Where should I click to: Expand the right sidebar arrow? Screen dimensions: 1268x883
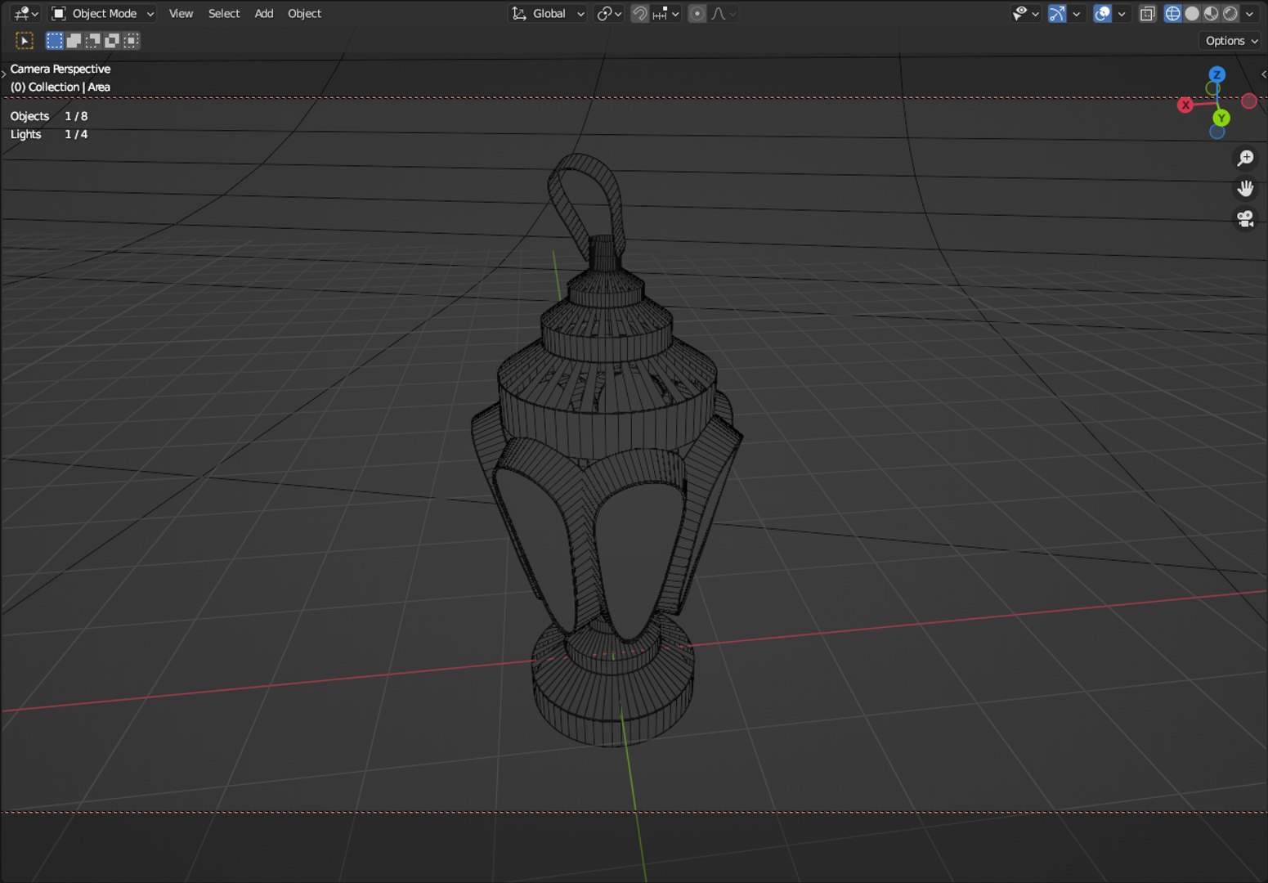(1264, 74)
